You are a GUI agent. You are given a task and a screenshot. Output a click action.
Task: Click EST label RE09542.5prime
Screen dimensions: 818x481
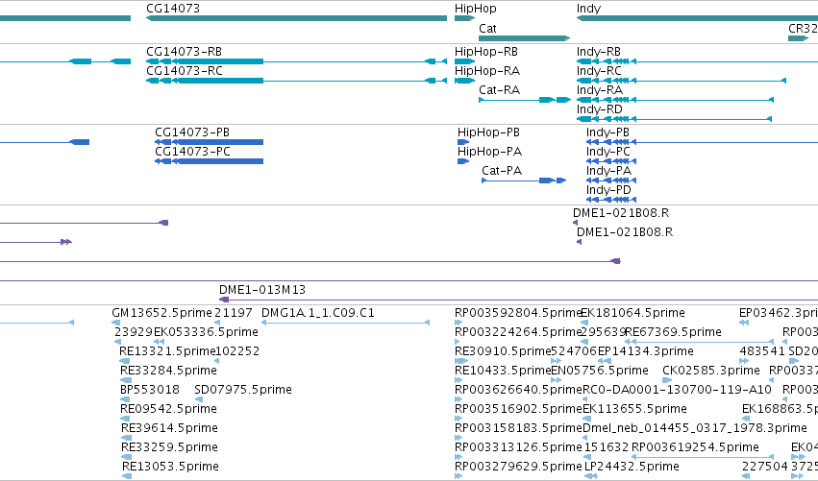(x=168, y=410)
